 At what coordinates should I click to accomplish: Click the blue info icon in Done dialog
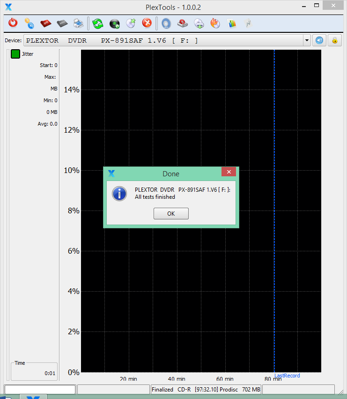click(x=119, y=194)
